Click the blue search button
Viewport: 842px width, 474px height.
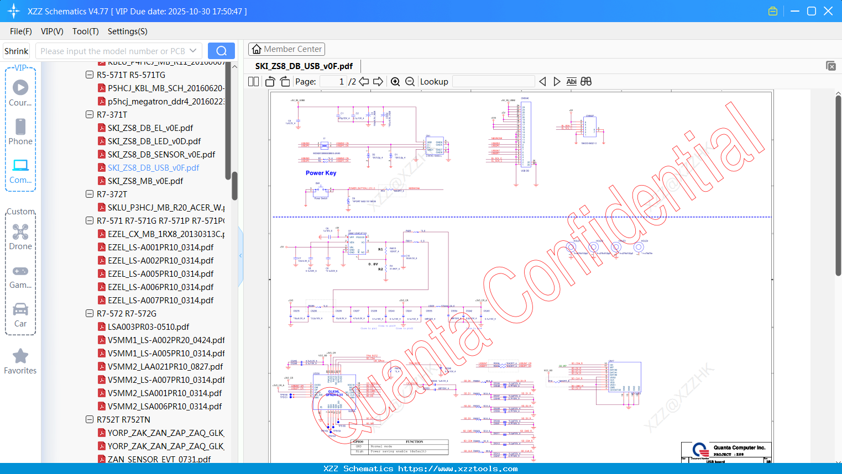[221, 51]
